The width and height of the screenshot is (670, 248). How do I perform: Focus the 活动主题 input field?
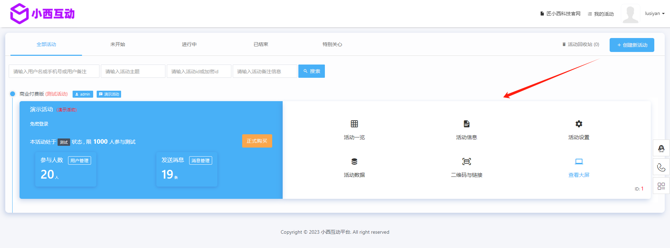click(x=133, y=71)
